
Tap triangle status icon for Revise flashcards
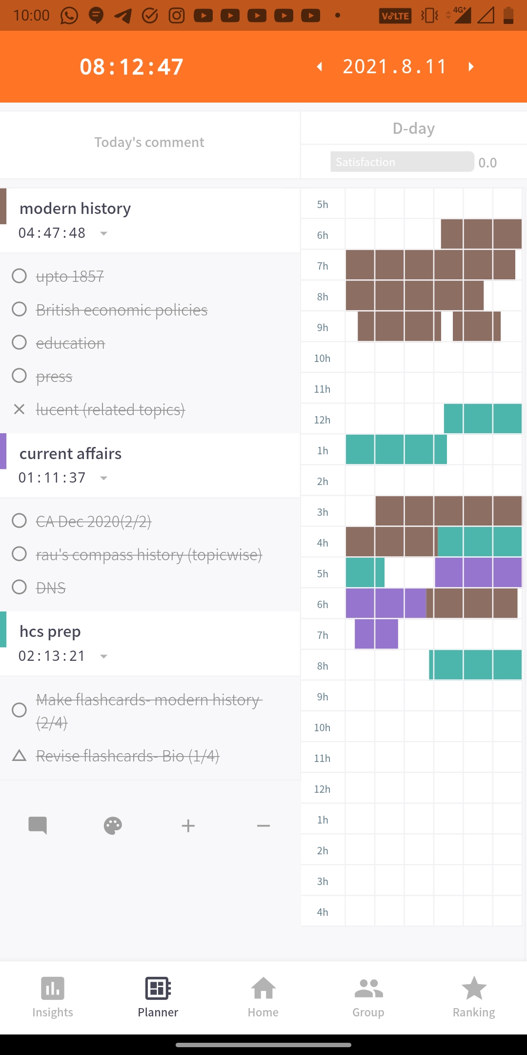click(19, 756)
